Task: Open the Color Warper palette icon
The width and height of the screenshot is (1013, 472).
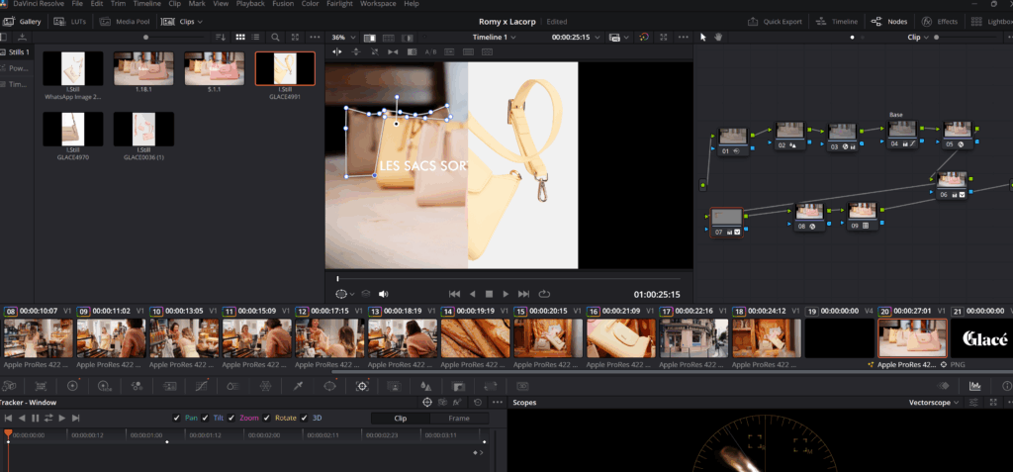Action: tap(265, 386)
